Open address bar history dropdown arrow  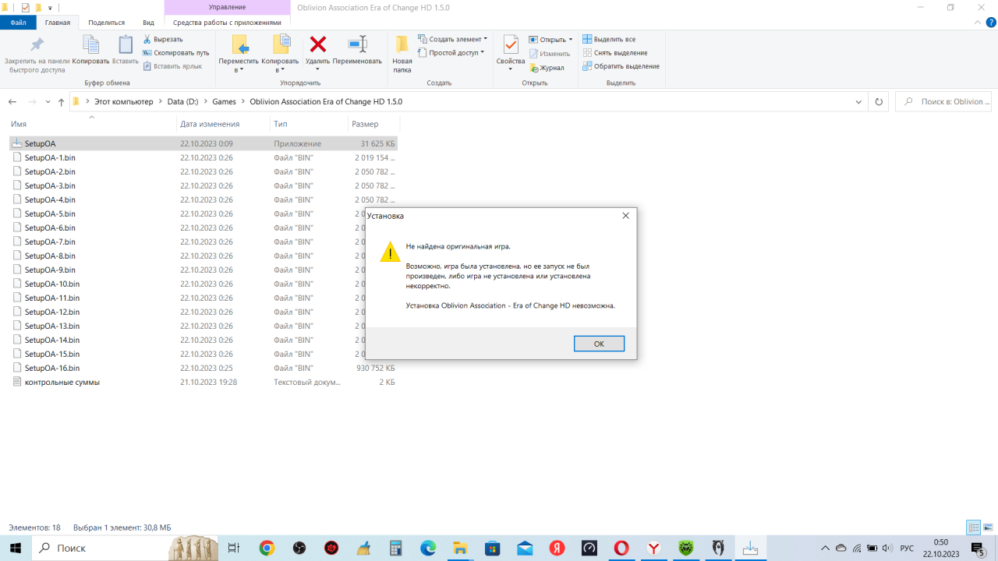click(x=858, y=102)
